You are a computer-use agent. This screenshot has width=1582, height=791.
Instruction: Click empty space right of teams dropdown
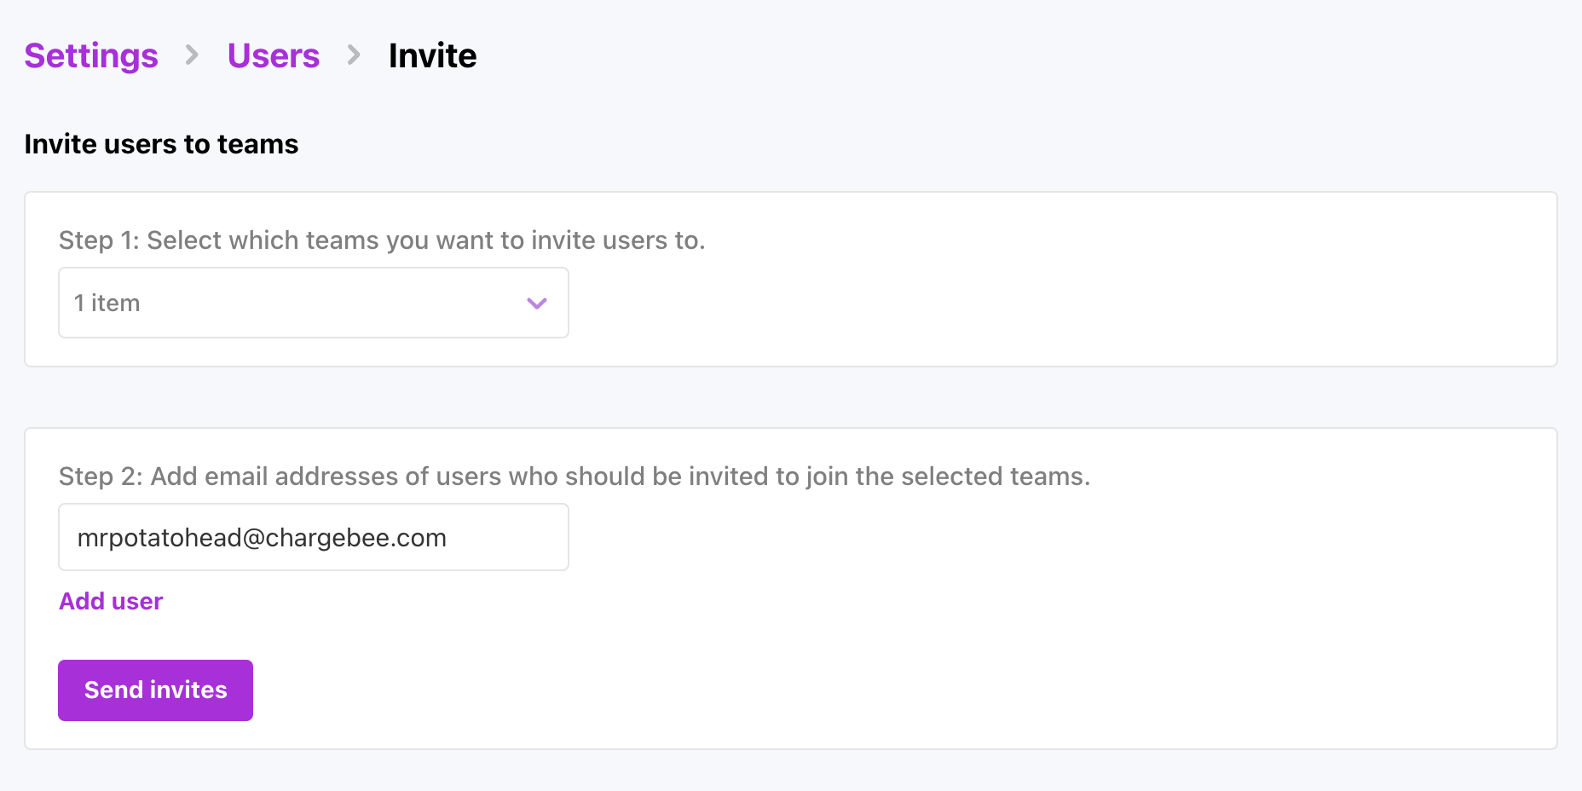1023,303
